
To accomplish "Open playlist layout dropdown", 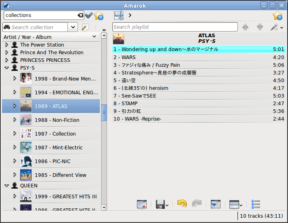I will pos(236,204).
